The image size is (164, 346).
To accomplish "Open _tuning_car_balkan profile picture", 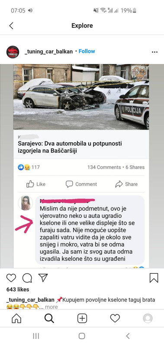I will tap(13, 52).
